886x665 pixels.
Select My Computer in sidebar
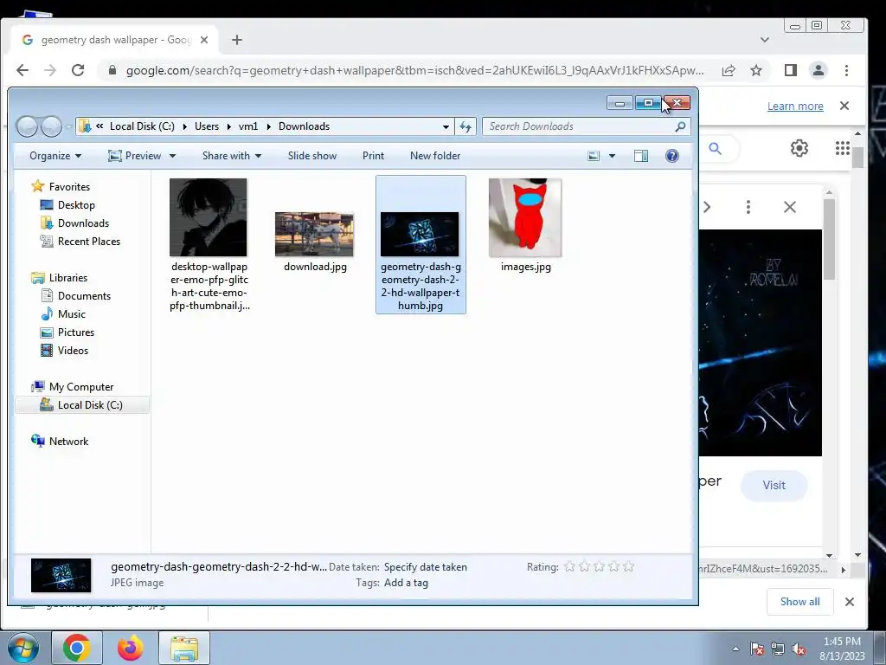80,387
